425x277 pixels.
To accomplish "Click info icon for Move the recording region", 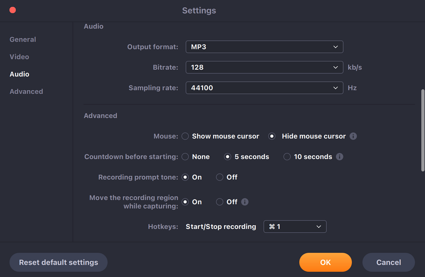I will pyautogui.click(x=245, y=202).
